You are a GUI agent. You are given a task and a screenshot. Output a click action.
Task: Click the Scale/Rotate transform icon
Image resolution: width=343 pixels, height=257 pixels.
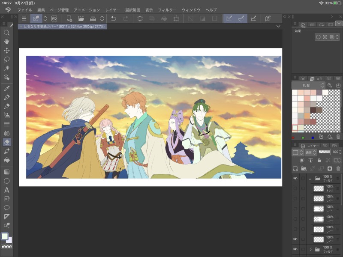pyautogui.click(x=176, y=18)
